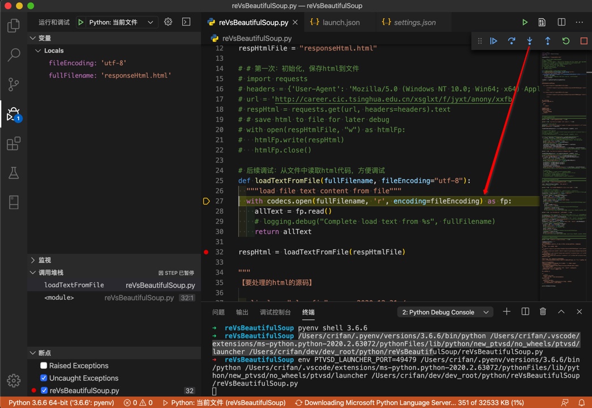
Task: Open the Search view in activity bar
Action: 14,55
